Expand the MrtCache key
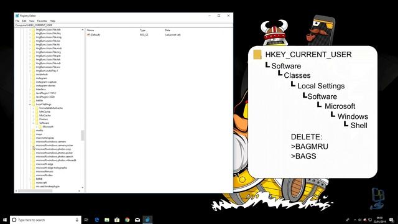 pyautogui.click(x=33, y=112)
